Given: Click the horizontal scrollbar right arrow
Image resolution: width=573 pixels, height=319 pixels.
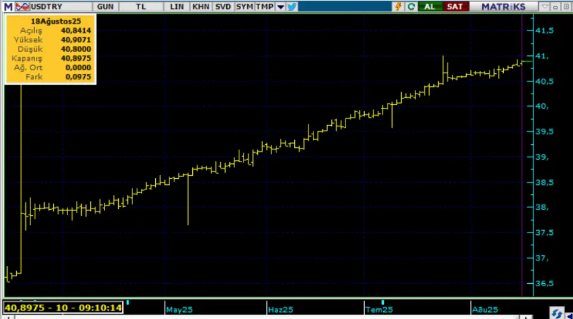Looking at the screenshot, I should tap(526, 317).
